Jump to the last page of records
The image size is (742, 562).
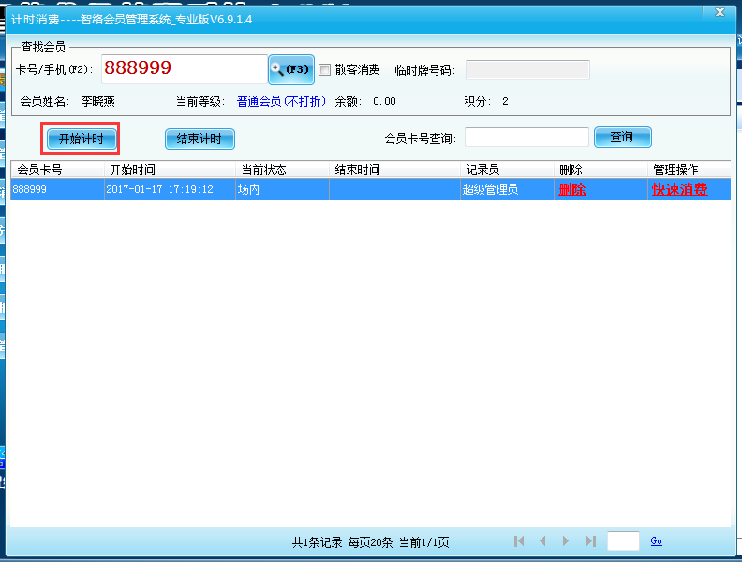pos(590,541)
